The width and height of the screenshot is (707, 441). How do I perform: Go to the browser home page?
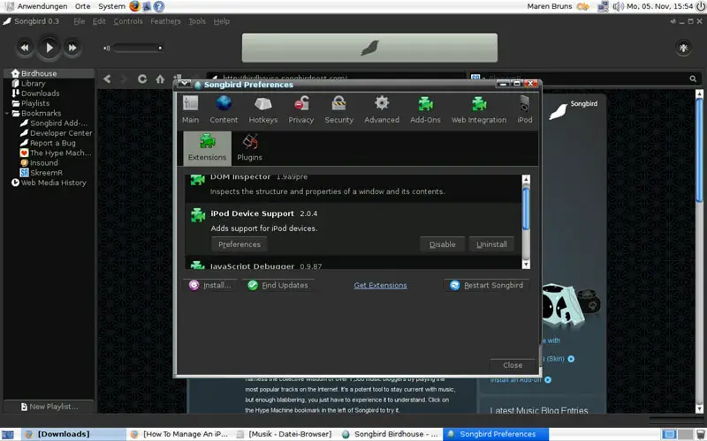pyautogui.click(x=160, y=78)
